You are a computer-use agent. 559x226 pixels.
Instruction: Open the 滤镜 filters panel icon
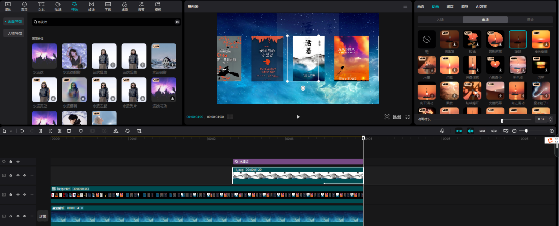tap(124, 6)
